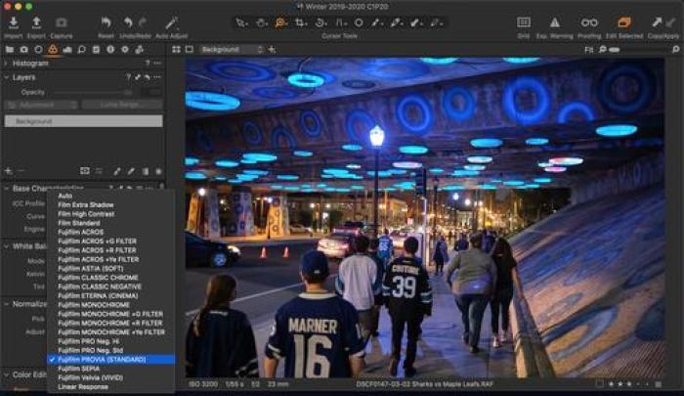Click the Reset adjustments icon
This screenshot has width=684, height=396.
coord(106,22)
